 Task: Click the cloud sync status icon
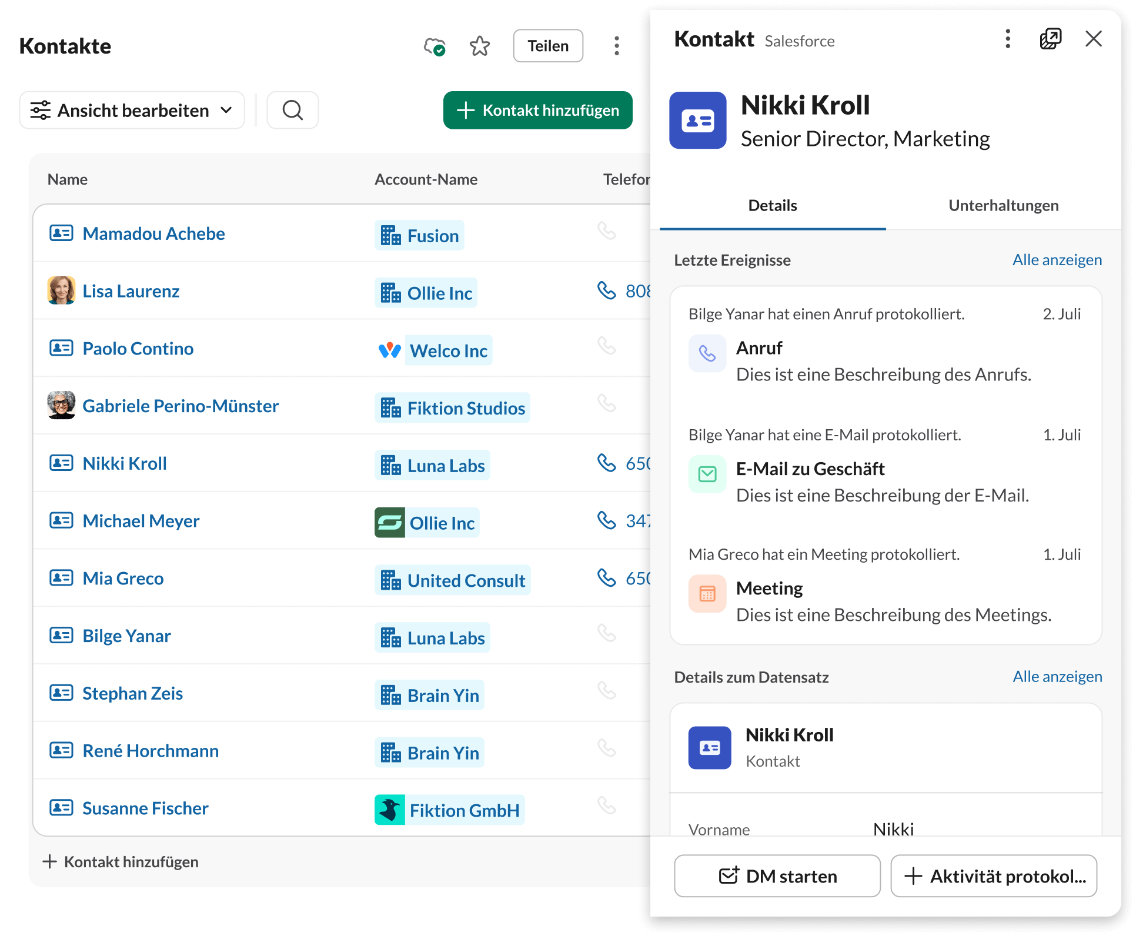point(435,46)
